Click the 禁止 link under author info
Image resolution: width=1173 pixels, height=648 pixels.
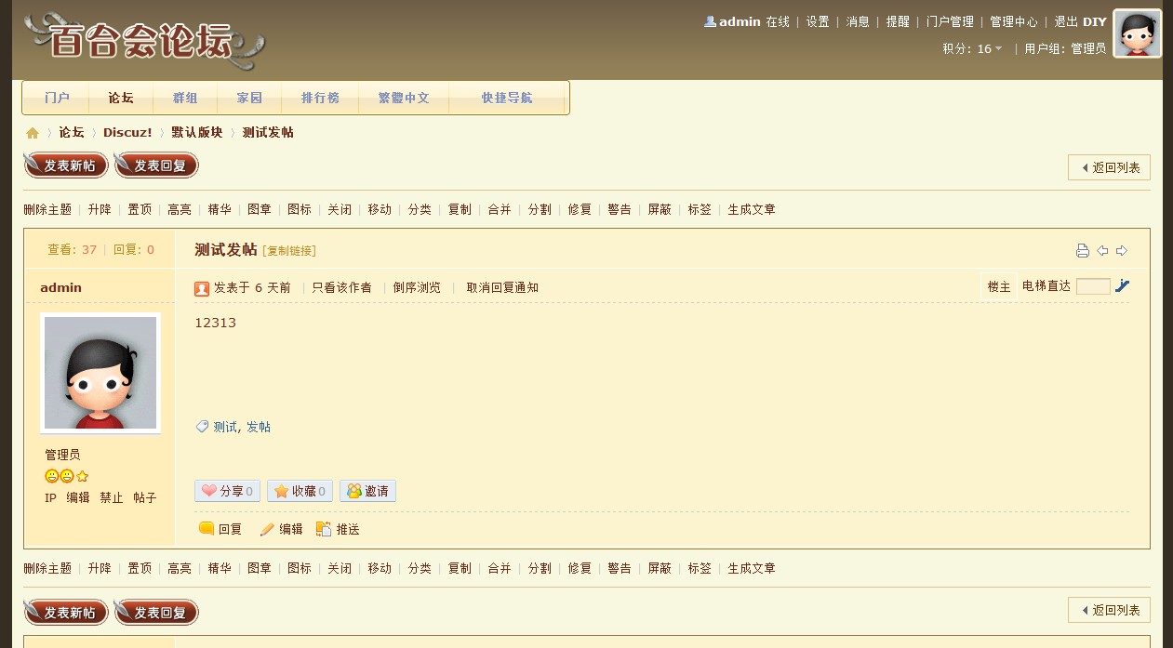pos(112,498)
